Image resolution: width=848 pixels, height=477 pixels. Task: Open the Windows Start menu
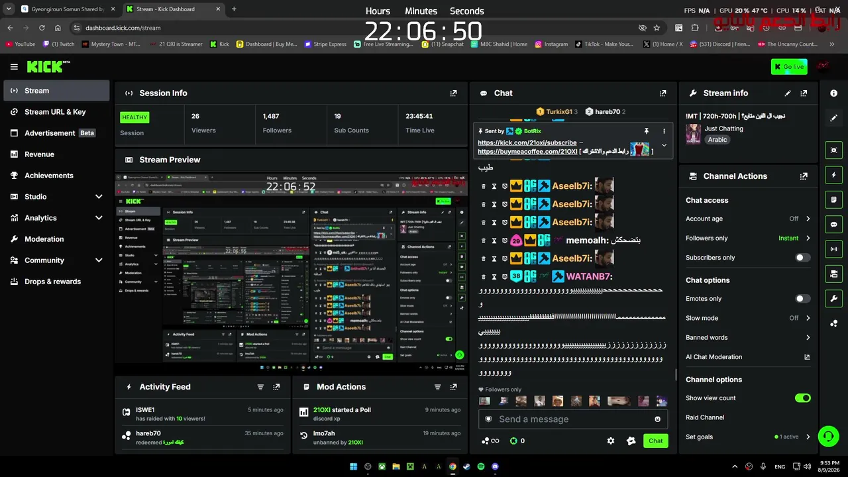pyautogui.click(x=353, y=466)
